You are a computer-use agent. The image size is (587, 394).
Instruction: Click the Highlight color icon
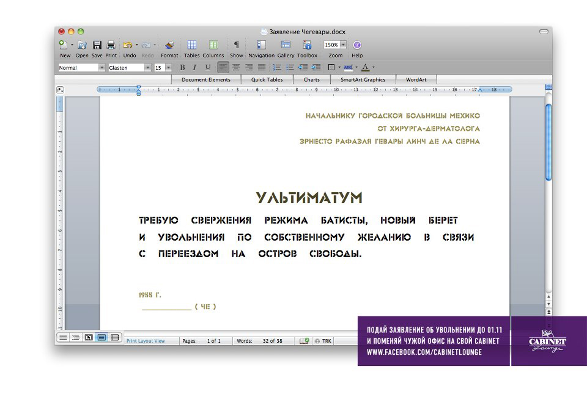point(348,68)
